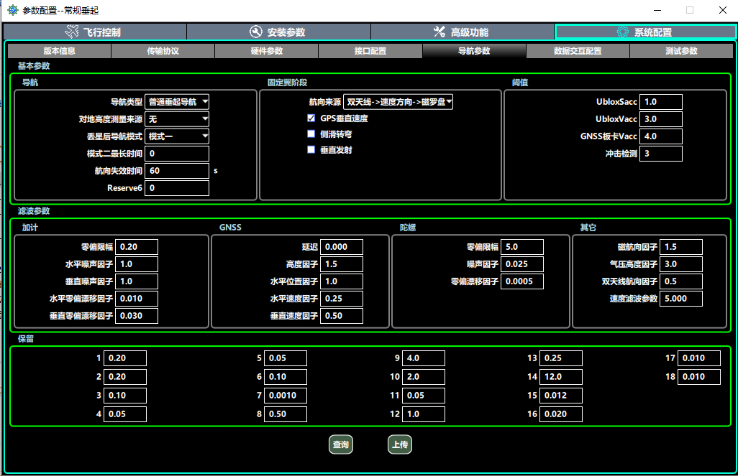Click reserved field 18

point(699,376)
